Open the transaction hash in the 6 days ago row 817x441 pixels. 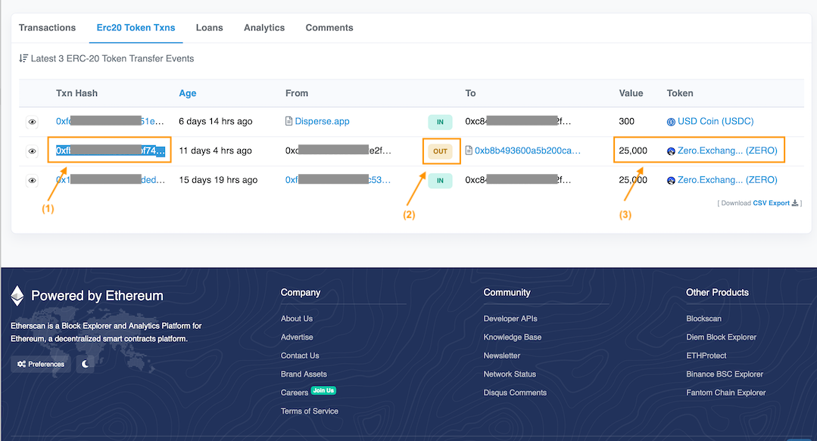(x=110, y=121)
